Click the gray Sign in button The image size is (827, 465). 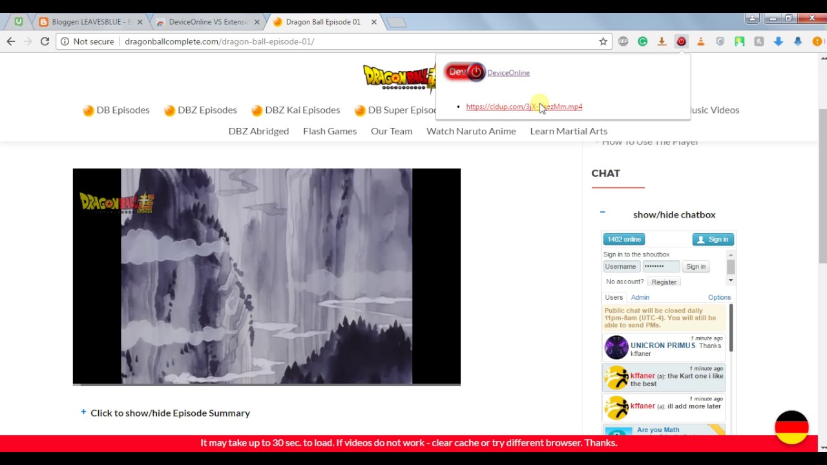pyautogui.click(x=696, y=266)
